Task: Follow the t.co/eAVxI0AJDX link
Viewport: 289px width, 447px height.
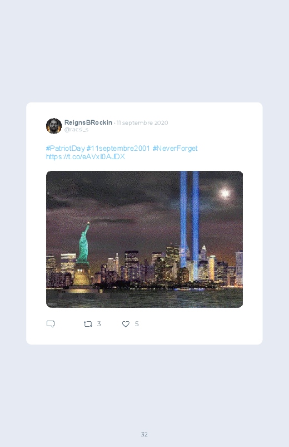Action: click(x=86, y=156)
